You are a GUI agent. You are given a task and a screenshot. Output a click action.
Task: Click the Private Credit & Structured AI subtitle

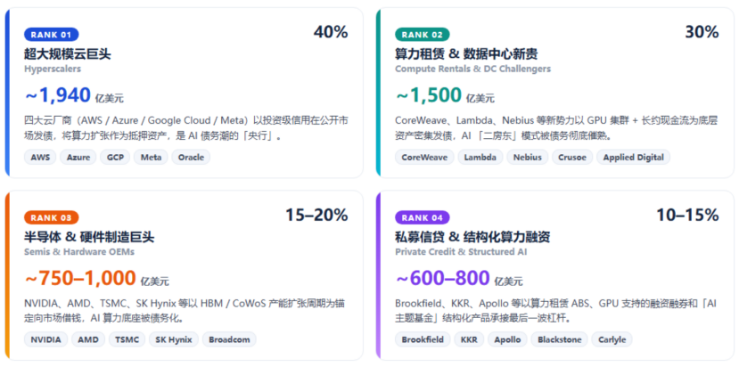[461, 251]
